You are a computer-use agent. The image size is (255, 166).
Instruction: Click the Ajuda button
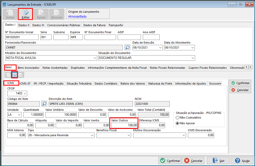pyautogui.click(x=242, y=161)
